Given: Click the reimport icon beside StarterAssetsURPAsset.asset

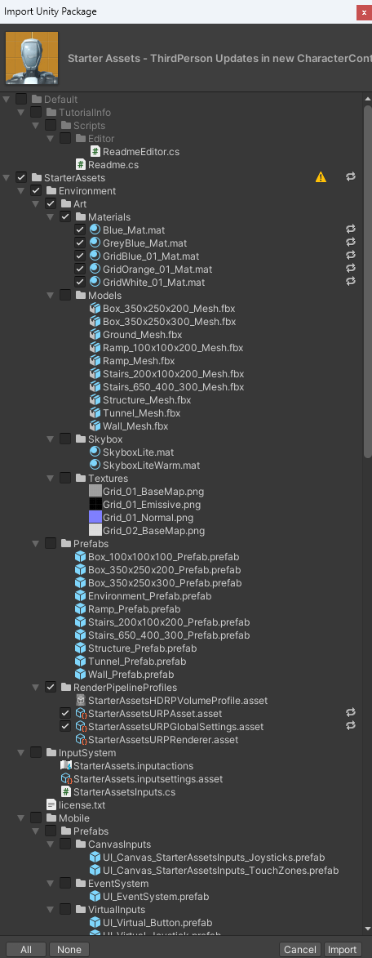Looking at the screenshot, I should click(x=351, y=712).
